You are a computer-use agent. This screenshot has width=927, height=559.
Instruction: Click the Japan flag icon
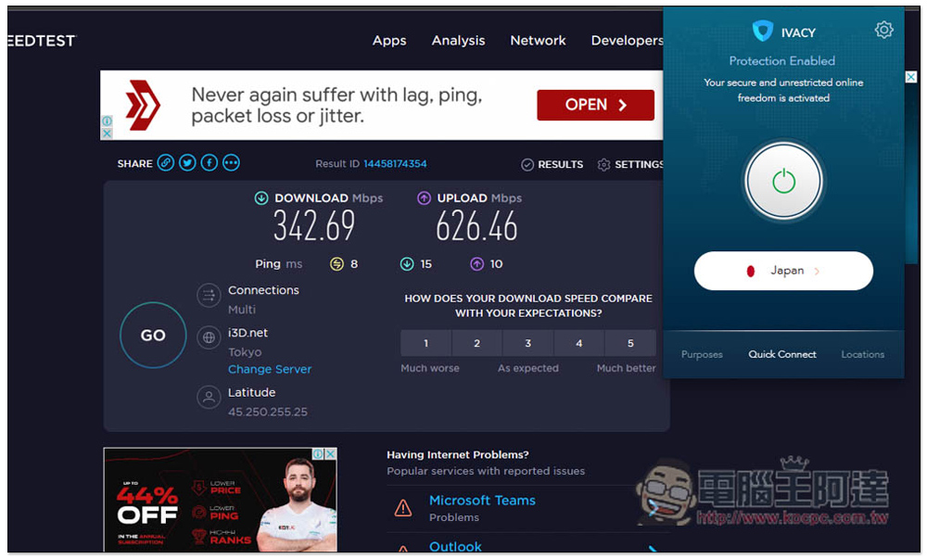750,272
